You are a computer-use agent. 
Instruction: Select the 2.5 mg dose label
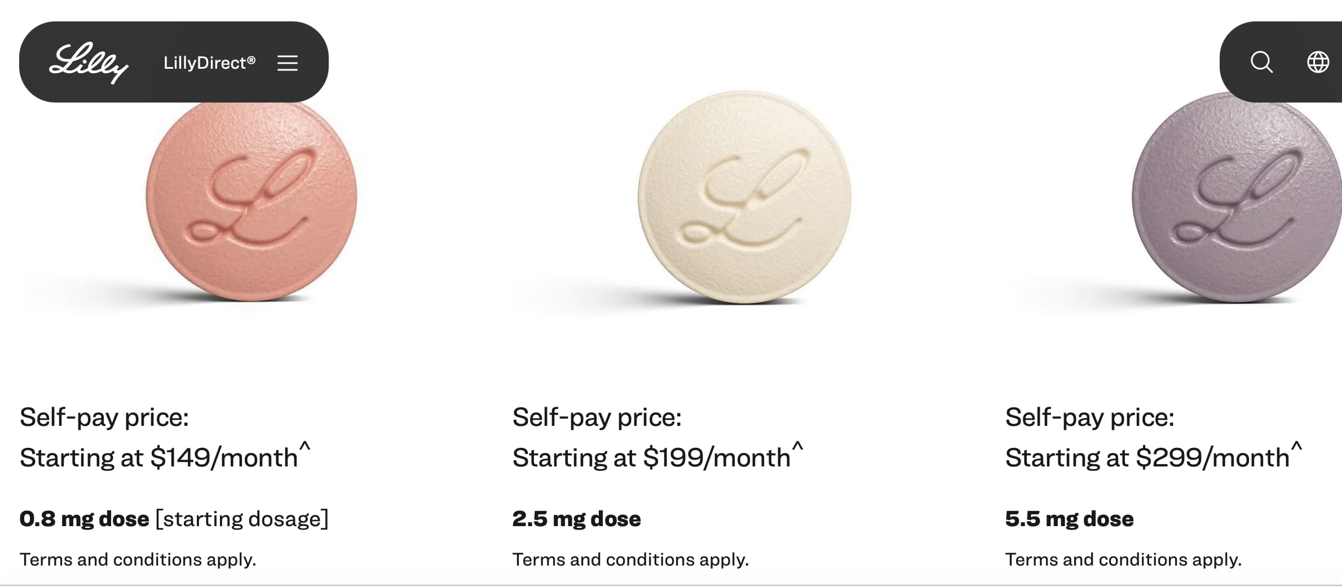576,519
